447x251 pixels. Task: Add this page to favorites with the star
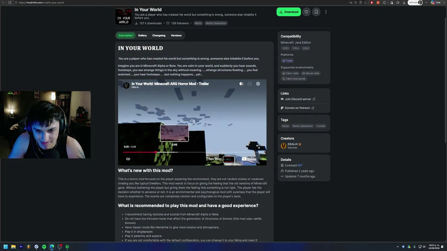(365, 2)
